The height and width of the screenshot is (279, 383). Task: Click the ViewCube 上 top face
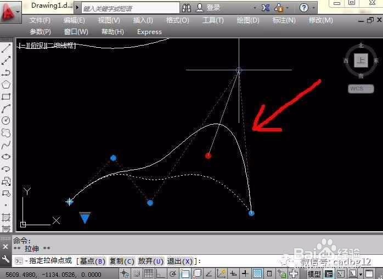pyautogui.click(x=361, y=60)
